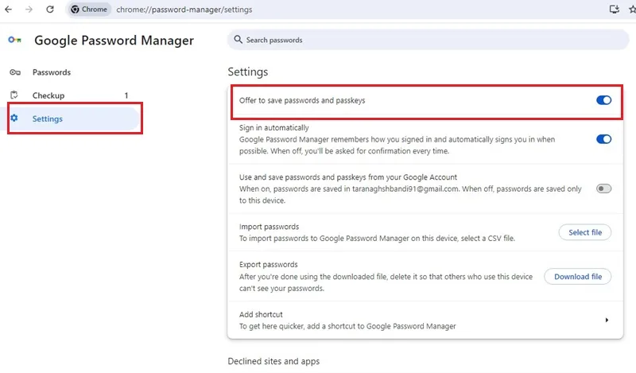Click into the Search passwords field
This screenshot has width=636, height=373.
pos(429,40)
